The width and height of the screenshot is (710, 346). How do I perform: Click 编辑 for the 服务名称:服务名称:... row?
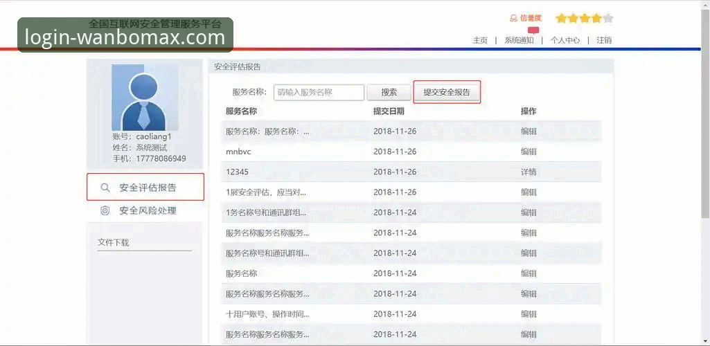[x=529, y=131]
